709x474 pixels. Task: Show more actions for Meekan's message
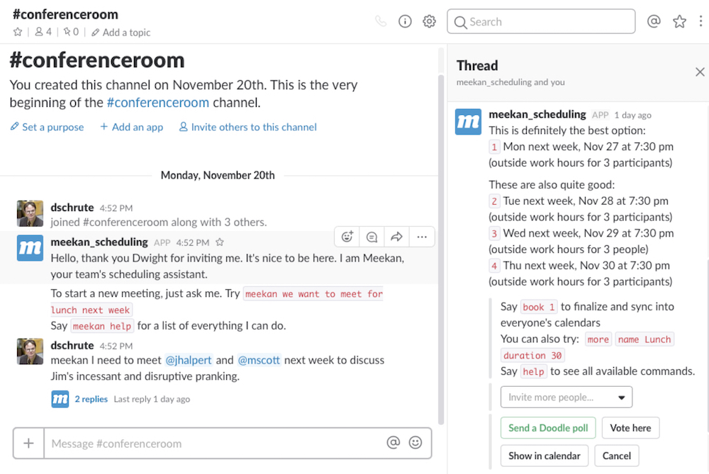(x=422, y=237)
